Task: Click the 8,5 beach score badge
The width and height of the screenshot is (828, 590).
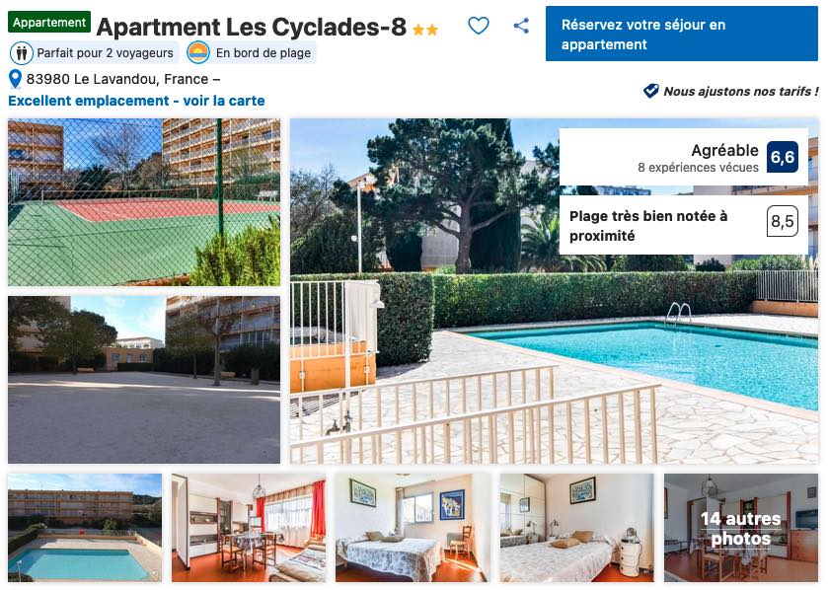Action: click(782, 221)
